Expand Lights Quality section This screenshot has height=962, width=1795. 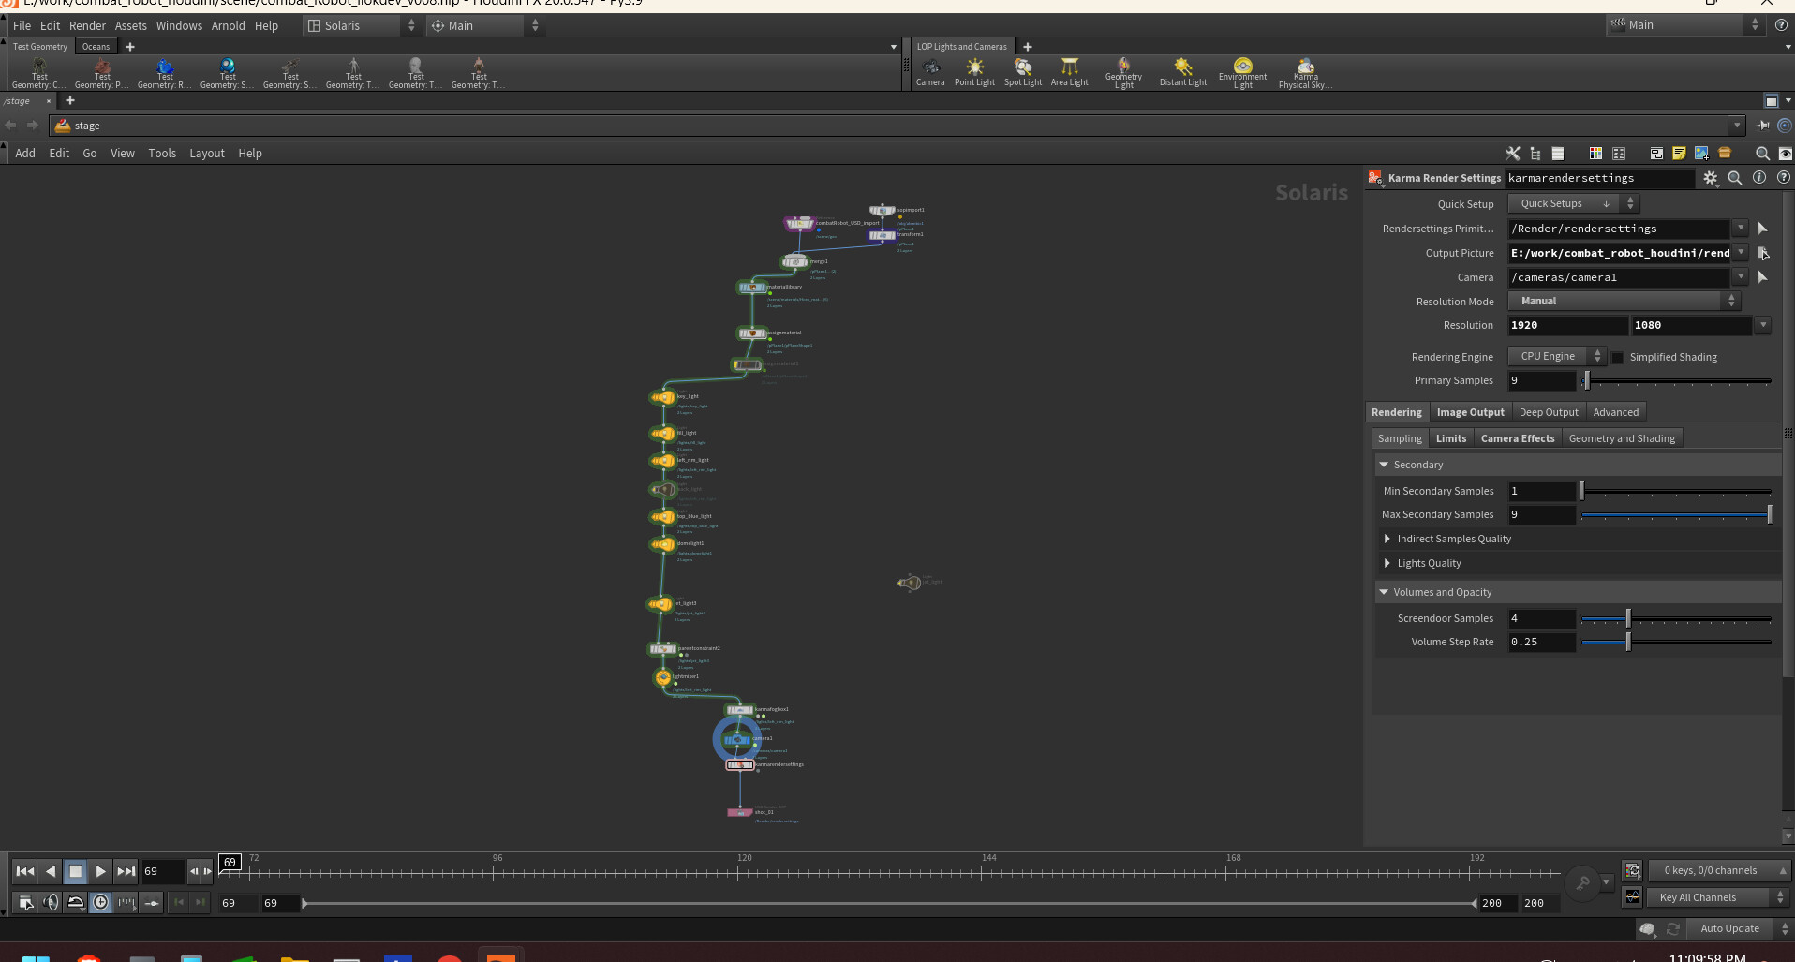coord(1387,563)
